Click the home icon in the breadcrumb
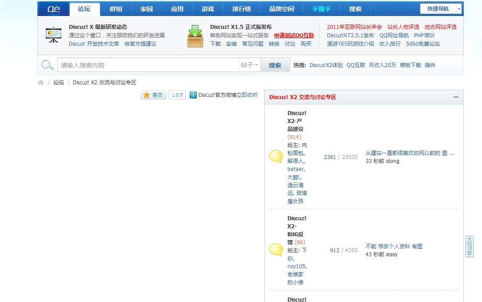The image size is (482, 302). pos(41,83)
